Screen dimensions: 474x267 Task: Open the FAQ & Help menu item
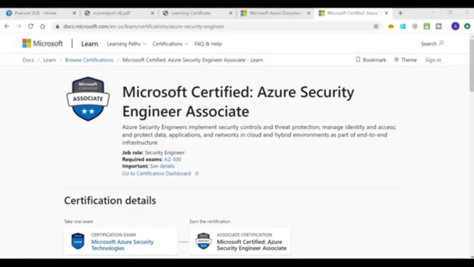coord(208,44)
